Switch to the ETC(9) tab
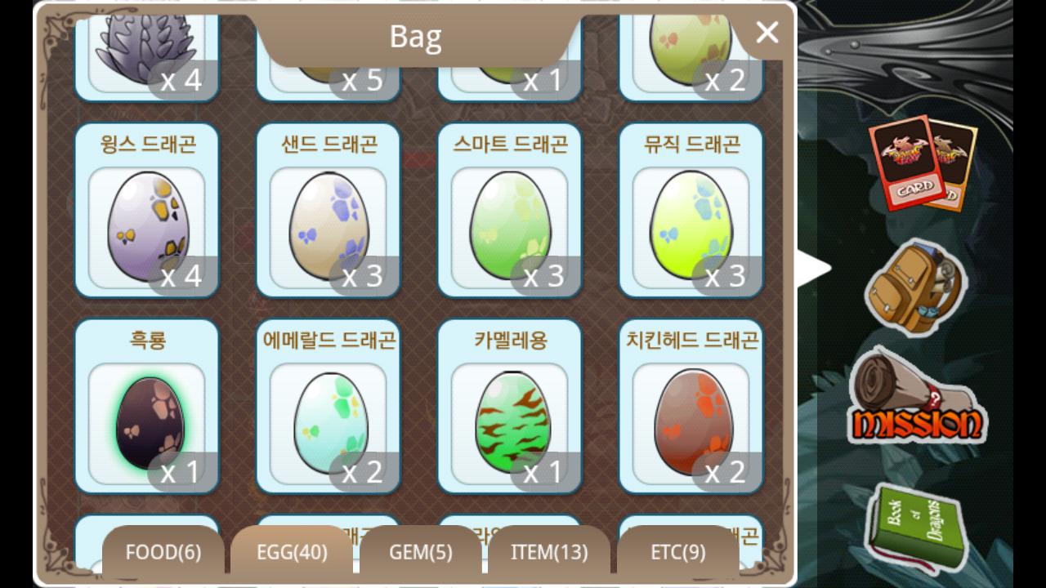This screenshot has width=1046, height=588. pos(678,552)
